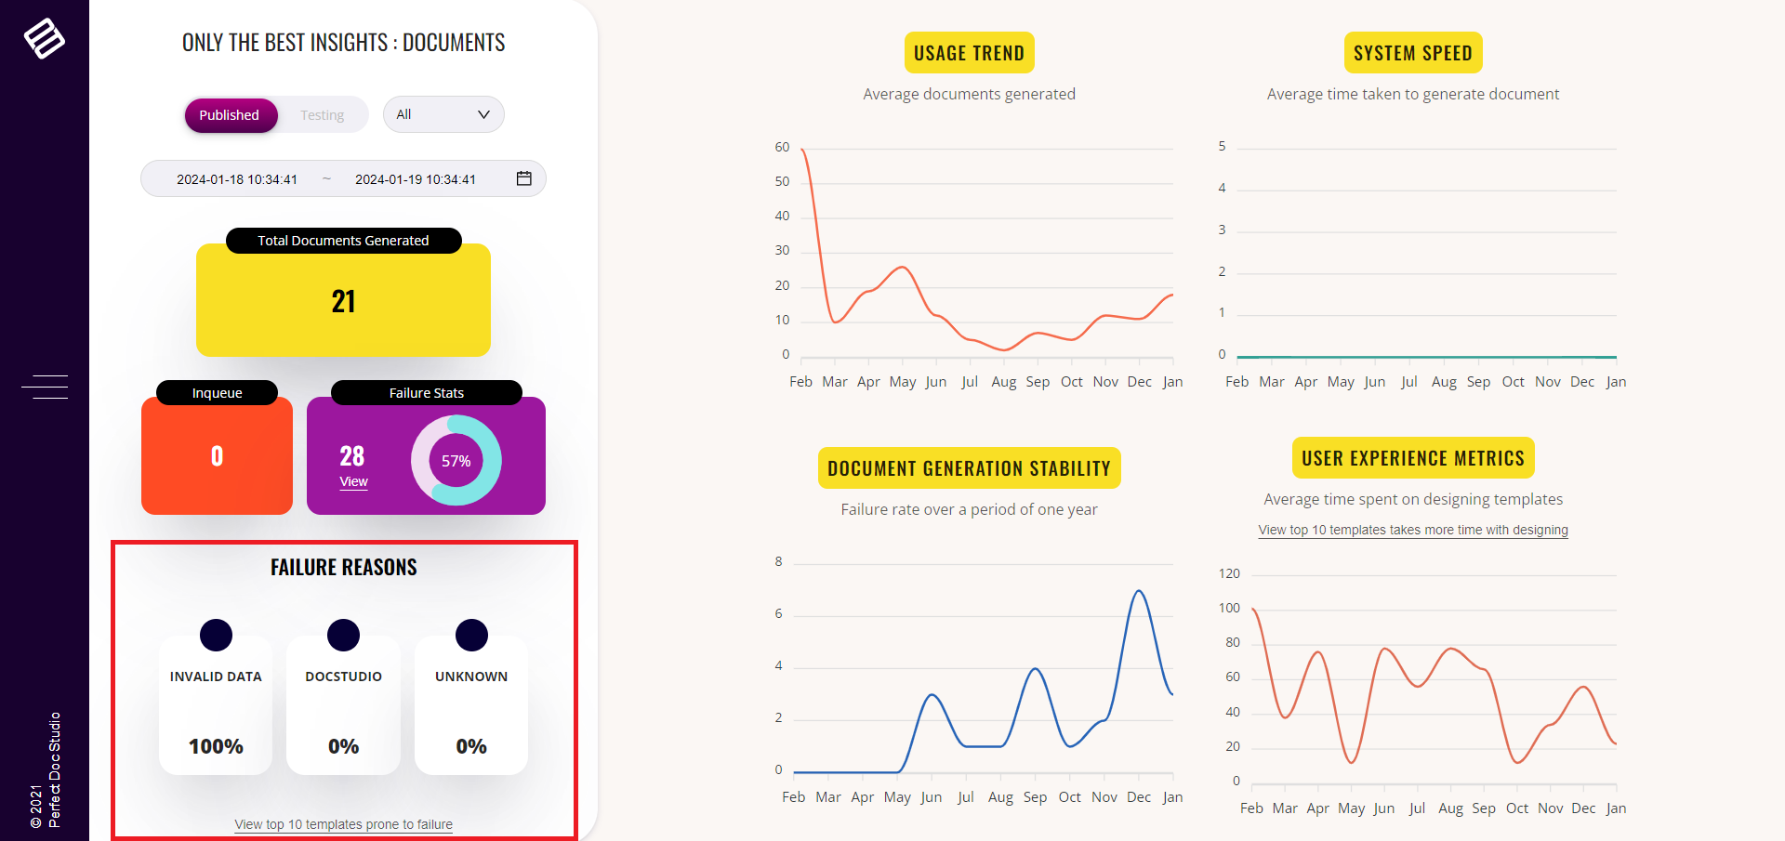Click the dropdown chevron arrow
The height and width of the screenshot is (841, 1785).
(483, 114)
